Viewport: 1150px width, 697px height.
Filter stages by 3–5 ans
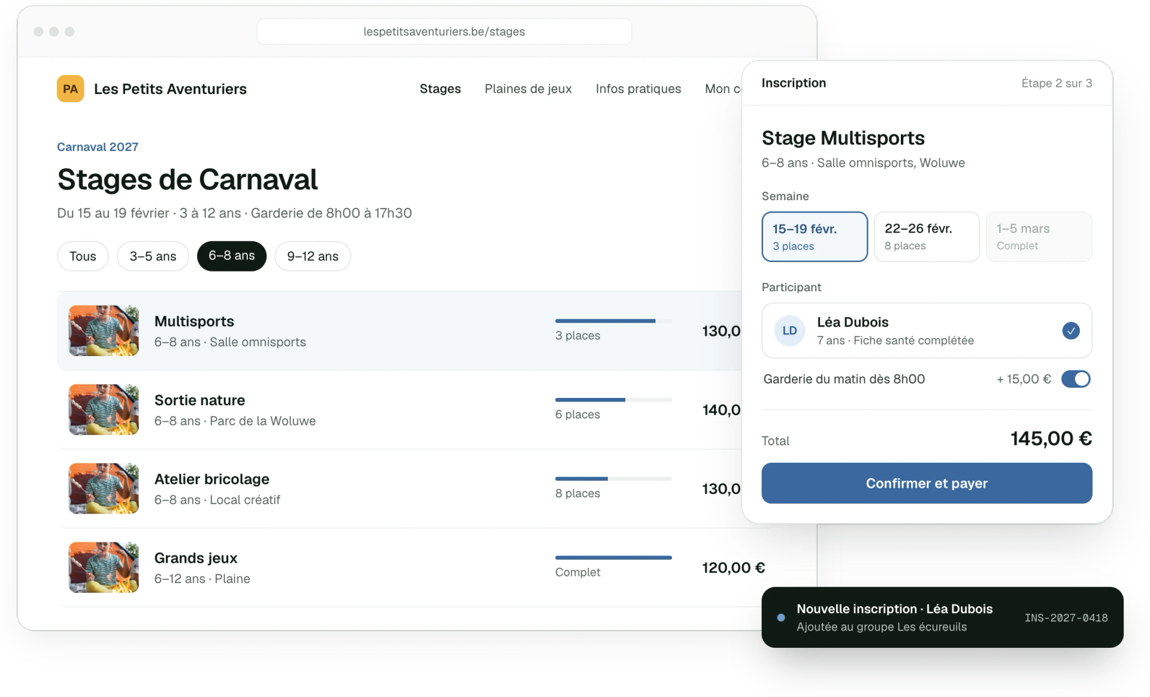click(x=153, y=256)
